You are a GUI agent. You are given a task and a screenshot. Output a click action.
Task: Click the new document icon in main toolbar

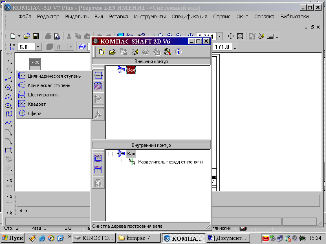pos(13,36)
